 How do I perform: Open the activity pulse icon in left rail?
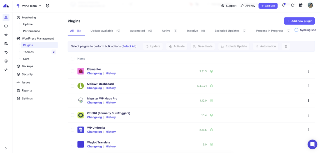6,70
